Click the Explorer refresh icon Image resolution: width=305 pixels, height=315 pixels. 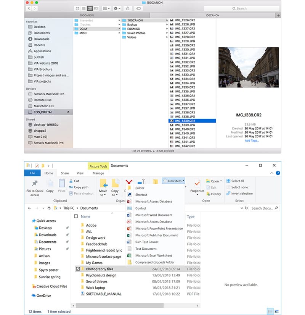[246, 208]
